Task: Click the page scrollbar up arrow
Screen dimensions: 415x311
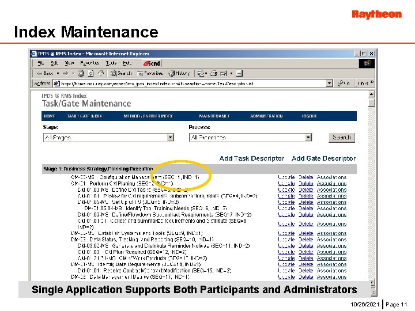Action: pyautogui.click(x=372, y=94)
